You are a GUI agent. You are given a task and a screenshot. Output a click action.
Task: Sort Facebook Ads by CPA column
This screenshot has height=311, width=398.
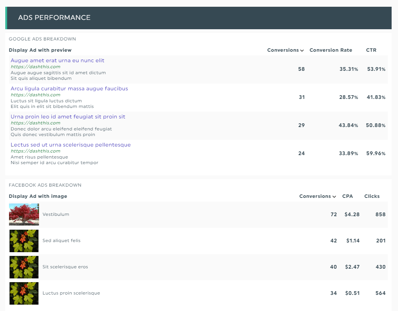(347, 196)
